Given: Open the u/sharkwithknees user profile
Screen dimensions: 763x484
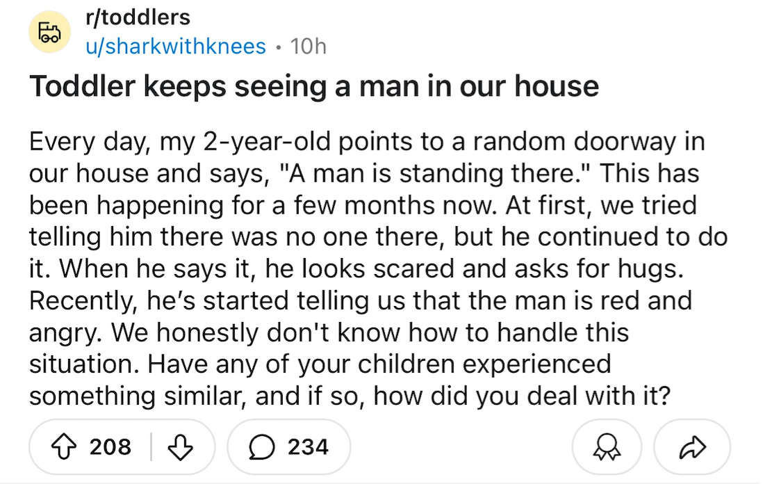Looking at the screenshot, I should point(176,47).
